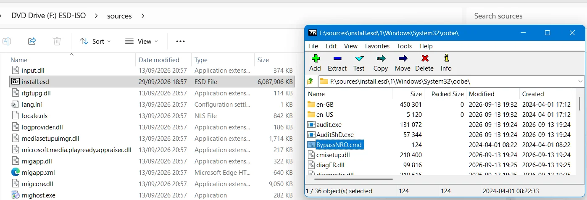This screenshot has width=587, height=200.
Task: Click the 2024-04-01 08:22:33 status entry
Action: point(510,191)
